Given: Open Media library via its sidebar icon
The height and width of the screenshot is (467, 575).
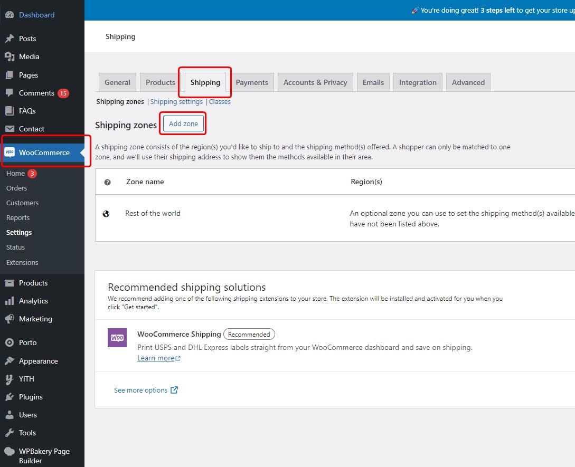Looking at the screenshot, I should pos(10,56).
